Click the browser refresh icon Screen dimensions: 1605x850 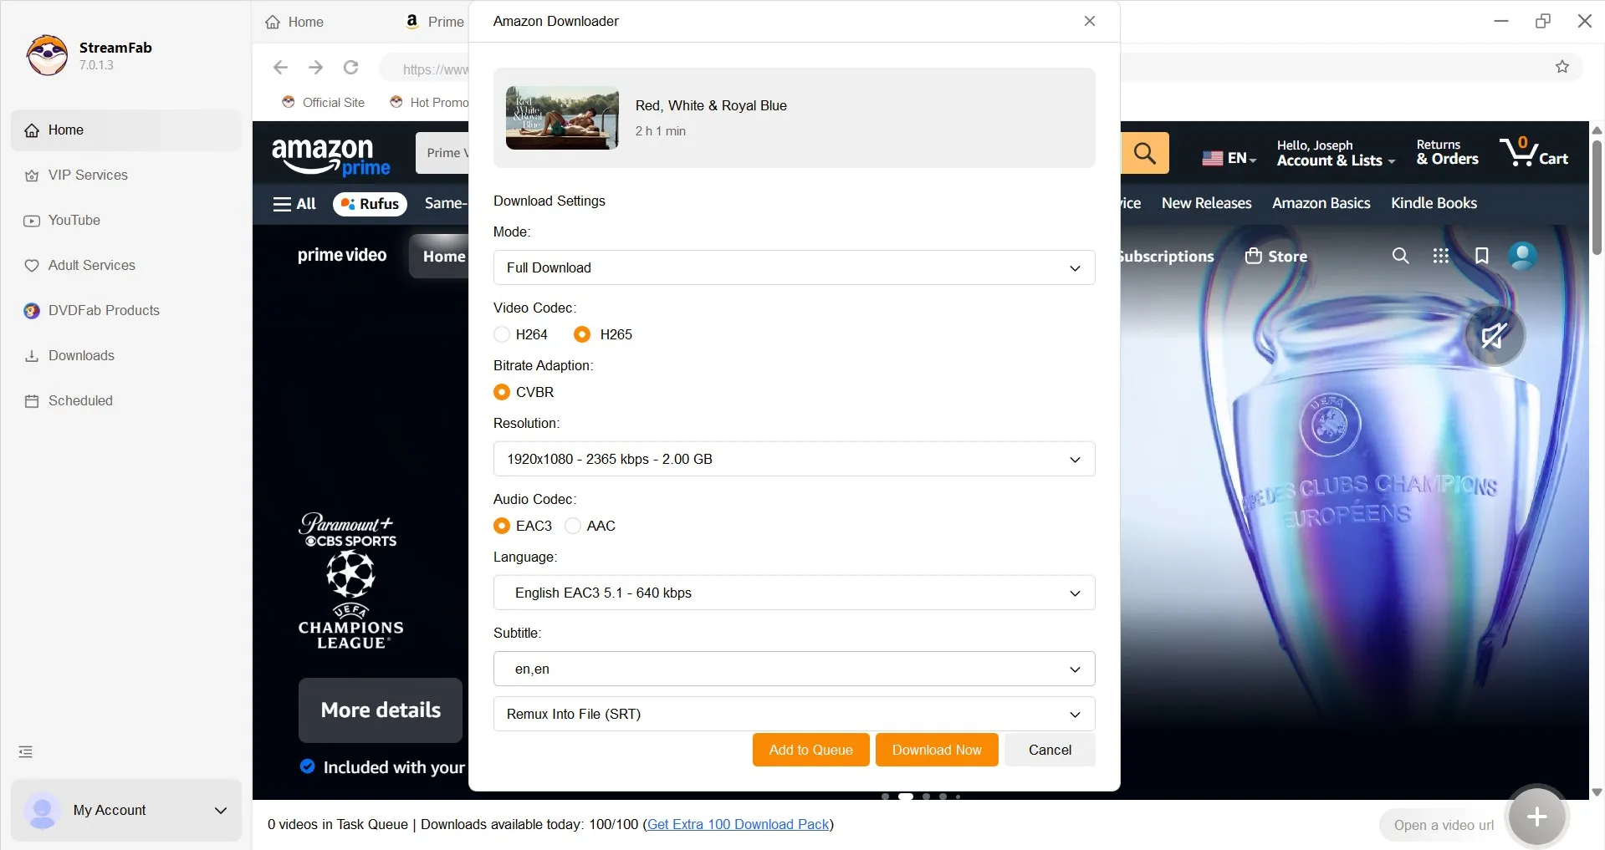[x=350, y=68]
